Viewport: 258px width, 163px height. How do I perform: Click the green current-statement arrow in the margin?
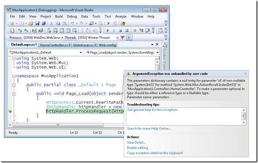pos(10,111)
